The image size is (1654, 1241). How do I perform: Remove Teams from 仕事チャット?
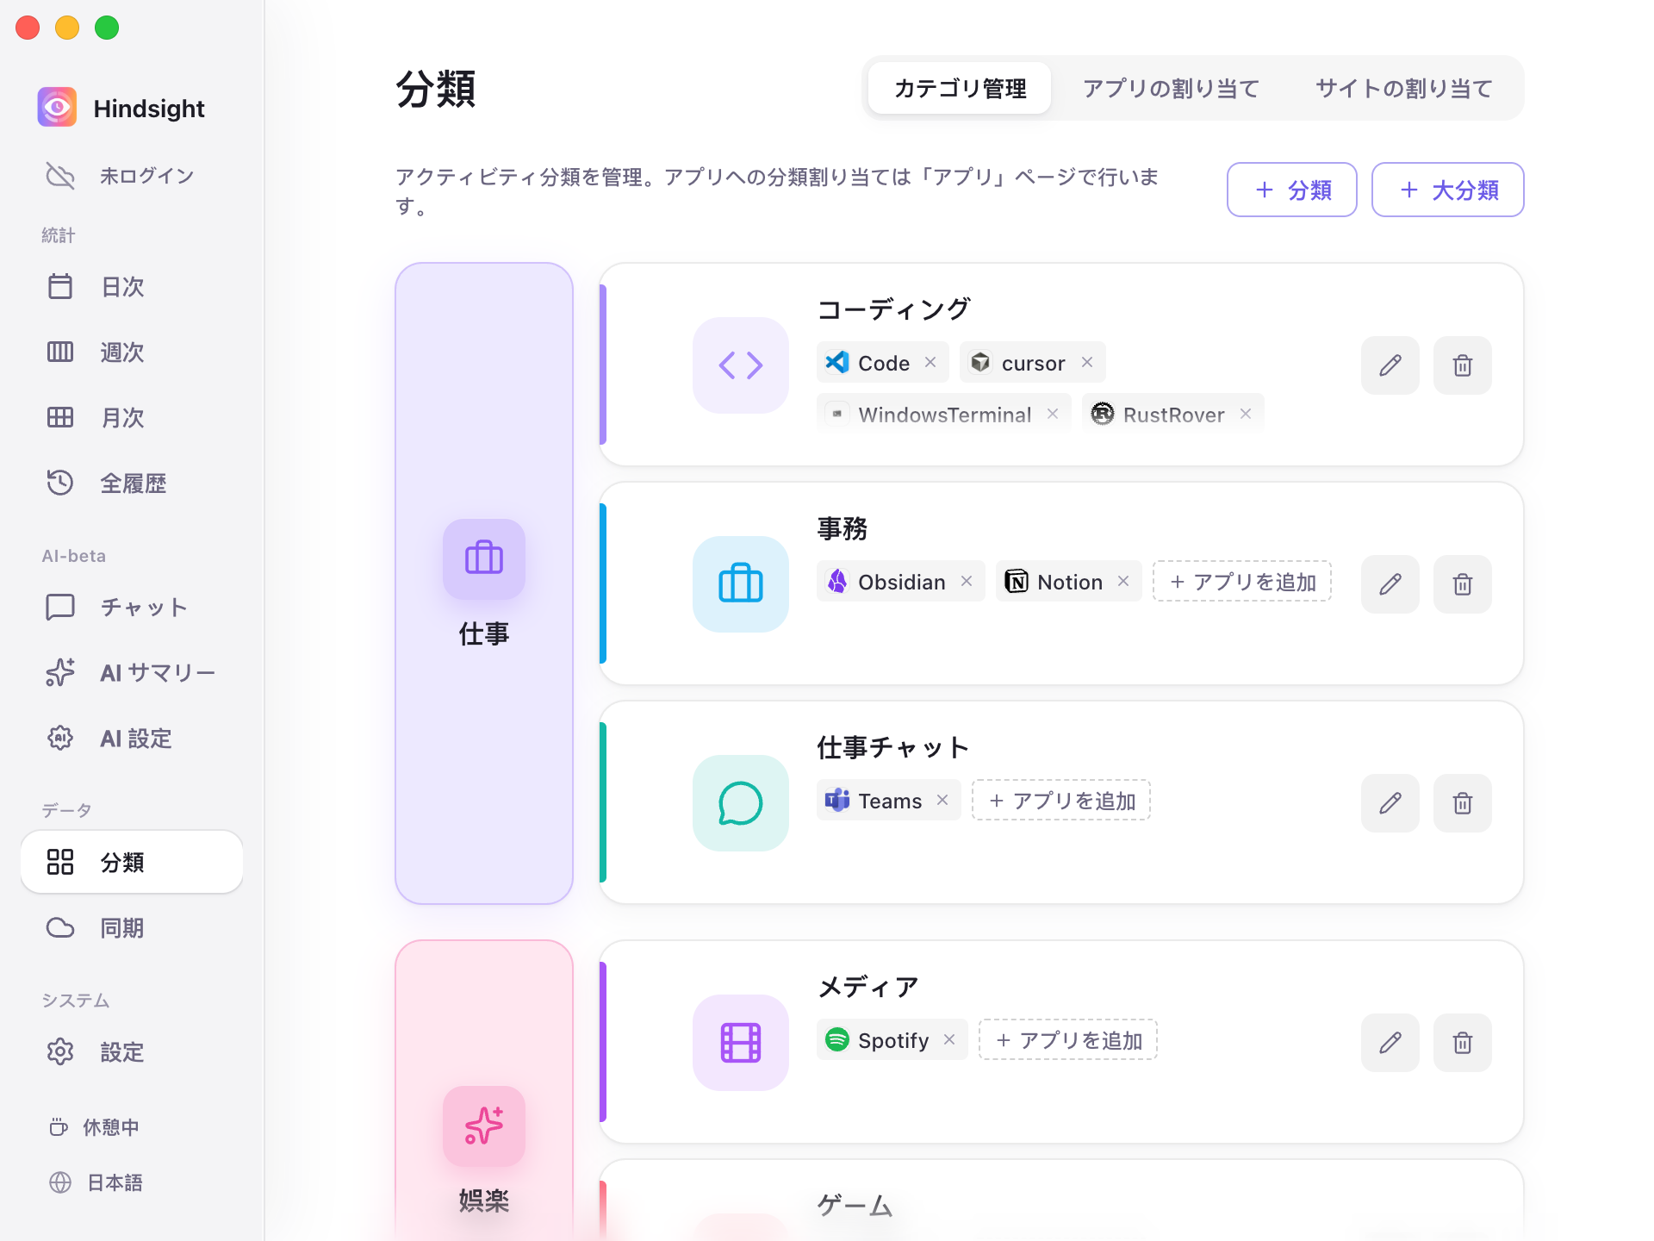(942, 801)
